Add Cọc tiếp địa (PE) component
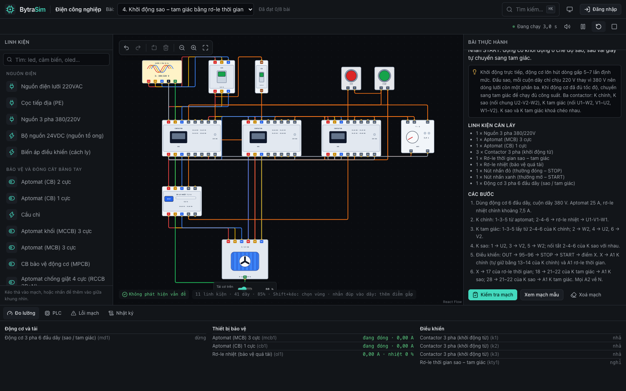 [56, 103]
